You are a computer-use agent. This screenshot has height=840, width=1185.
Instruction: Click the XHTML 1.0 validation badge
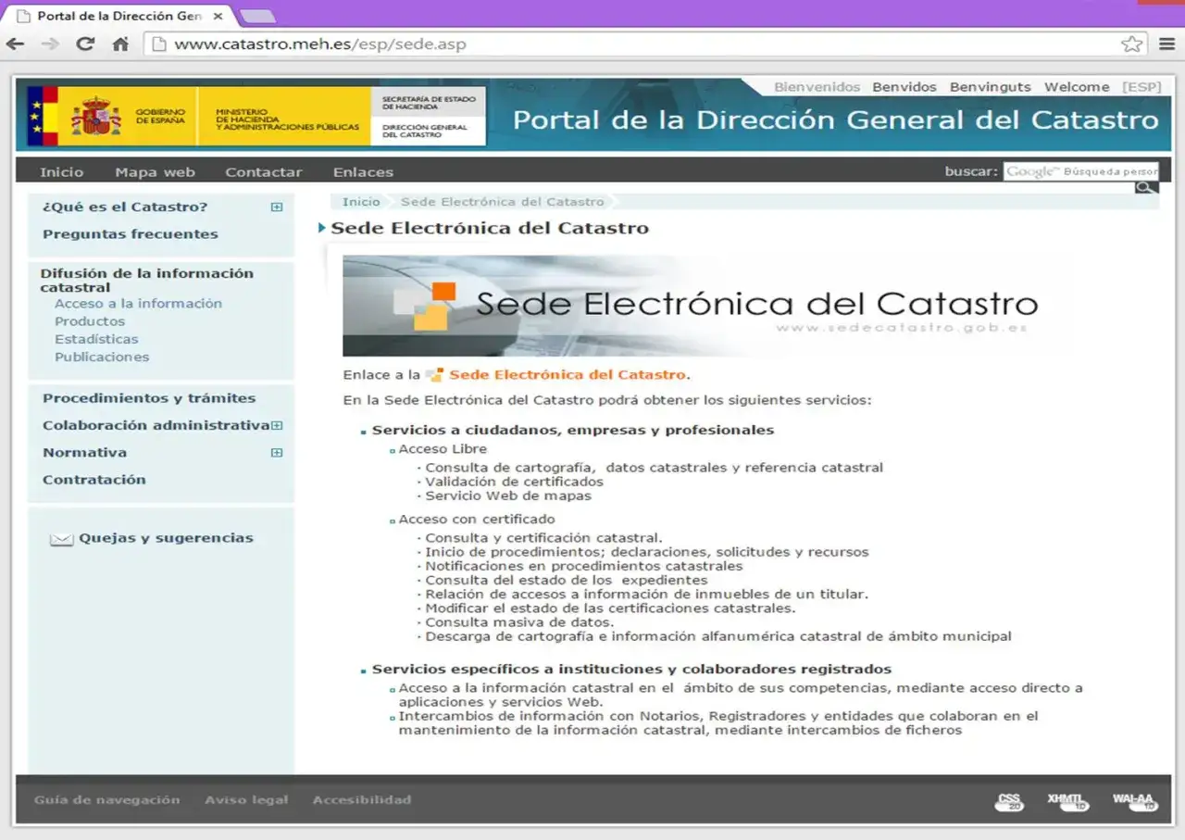(x=1067, y=802)
